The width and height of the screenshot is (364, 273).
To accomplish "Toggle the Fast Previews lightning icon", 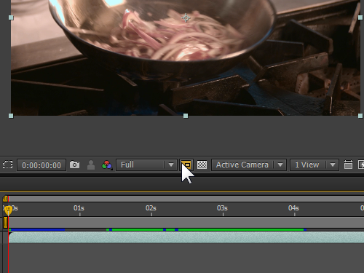I will coord(361,165).
